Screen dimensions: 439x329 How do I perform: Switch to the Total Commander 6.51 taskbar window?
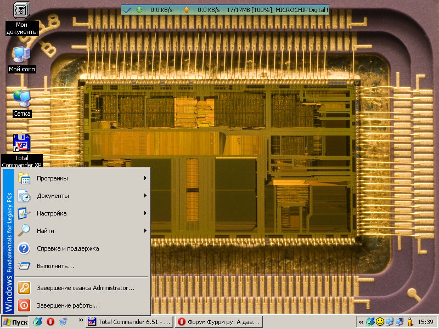click(x=130, y=322)
